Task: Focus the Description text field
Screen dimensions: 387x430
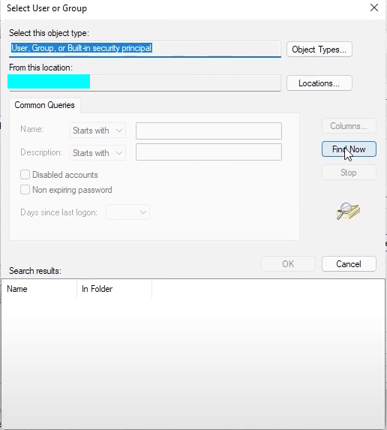Action: [208, 152]
